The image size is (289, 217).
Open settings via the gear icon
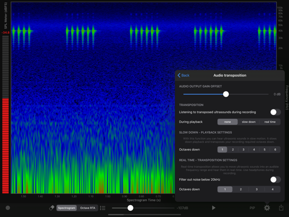pos(267,208)
